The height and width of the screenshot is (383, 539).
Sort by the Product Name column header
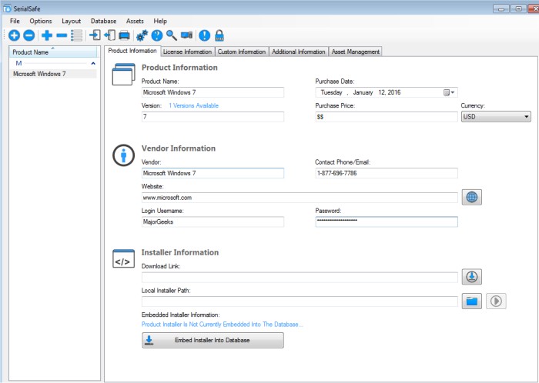53,52
